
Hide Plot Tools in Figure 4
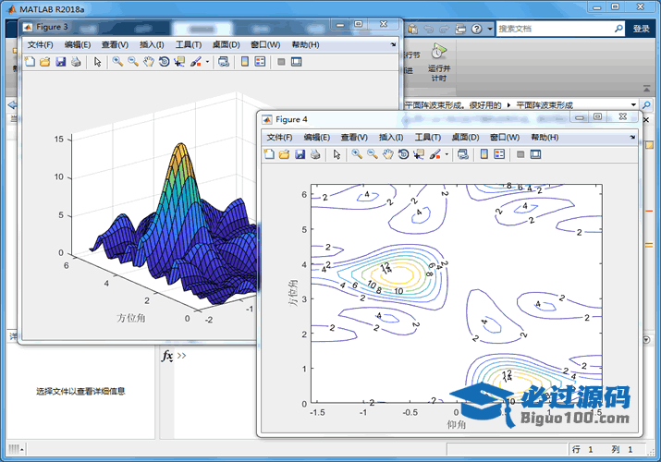coord(520,154)
